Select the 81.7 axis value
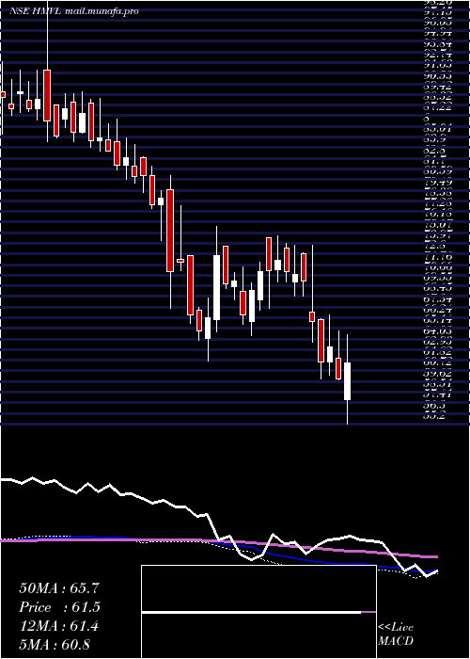470x659 pixels. tap(434, 161)
